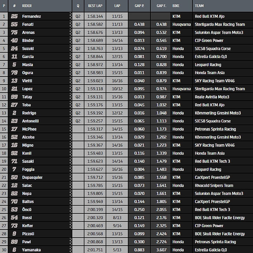Viewport: 253px width, 253px height.
Task: Click the number 6 badge for Yamanaka
Action: pos(14,250)
